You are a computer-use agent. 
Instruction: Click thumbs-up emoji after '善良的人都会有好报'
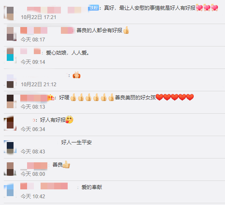(x=126, y=30)
